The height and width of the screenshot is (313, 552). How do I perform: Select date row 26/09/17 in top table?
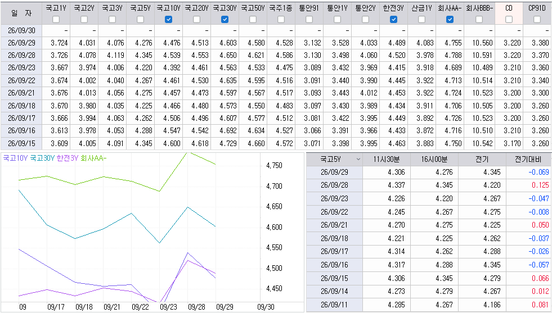coord(21,118)
